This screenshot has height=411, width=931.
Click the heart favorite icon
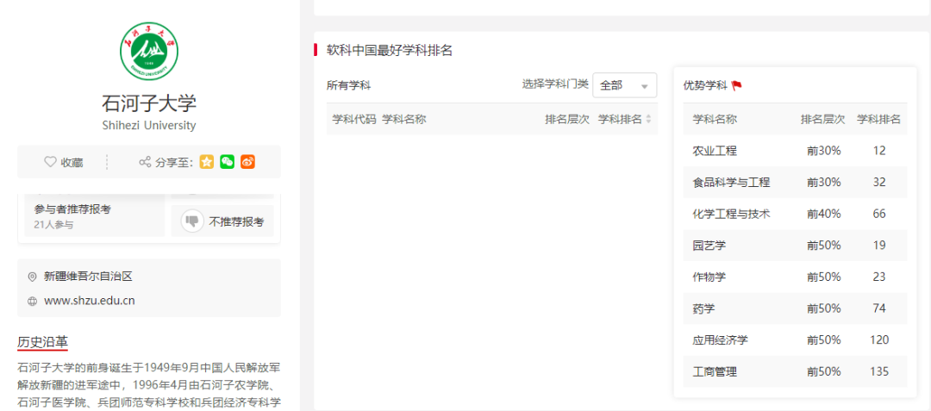(50, 162)
